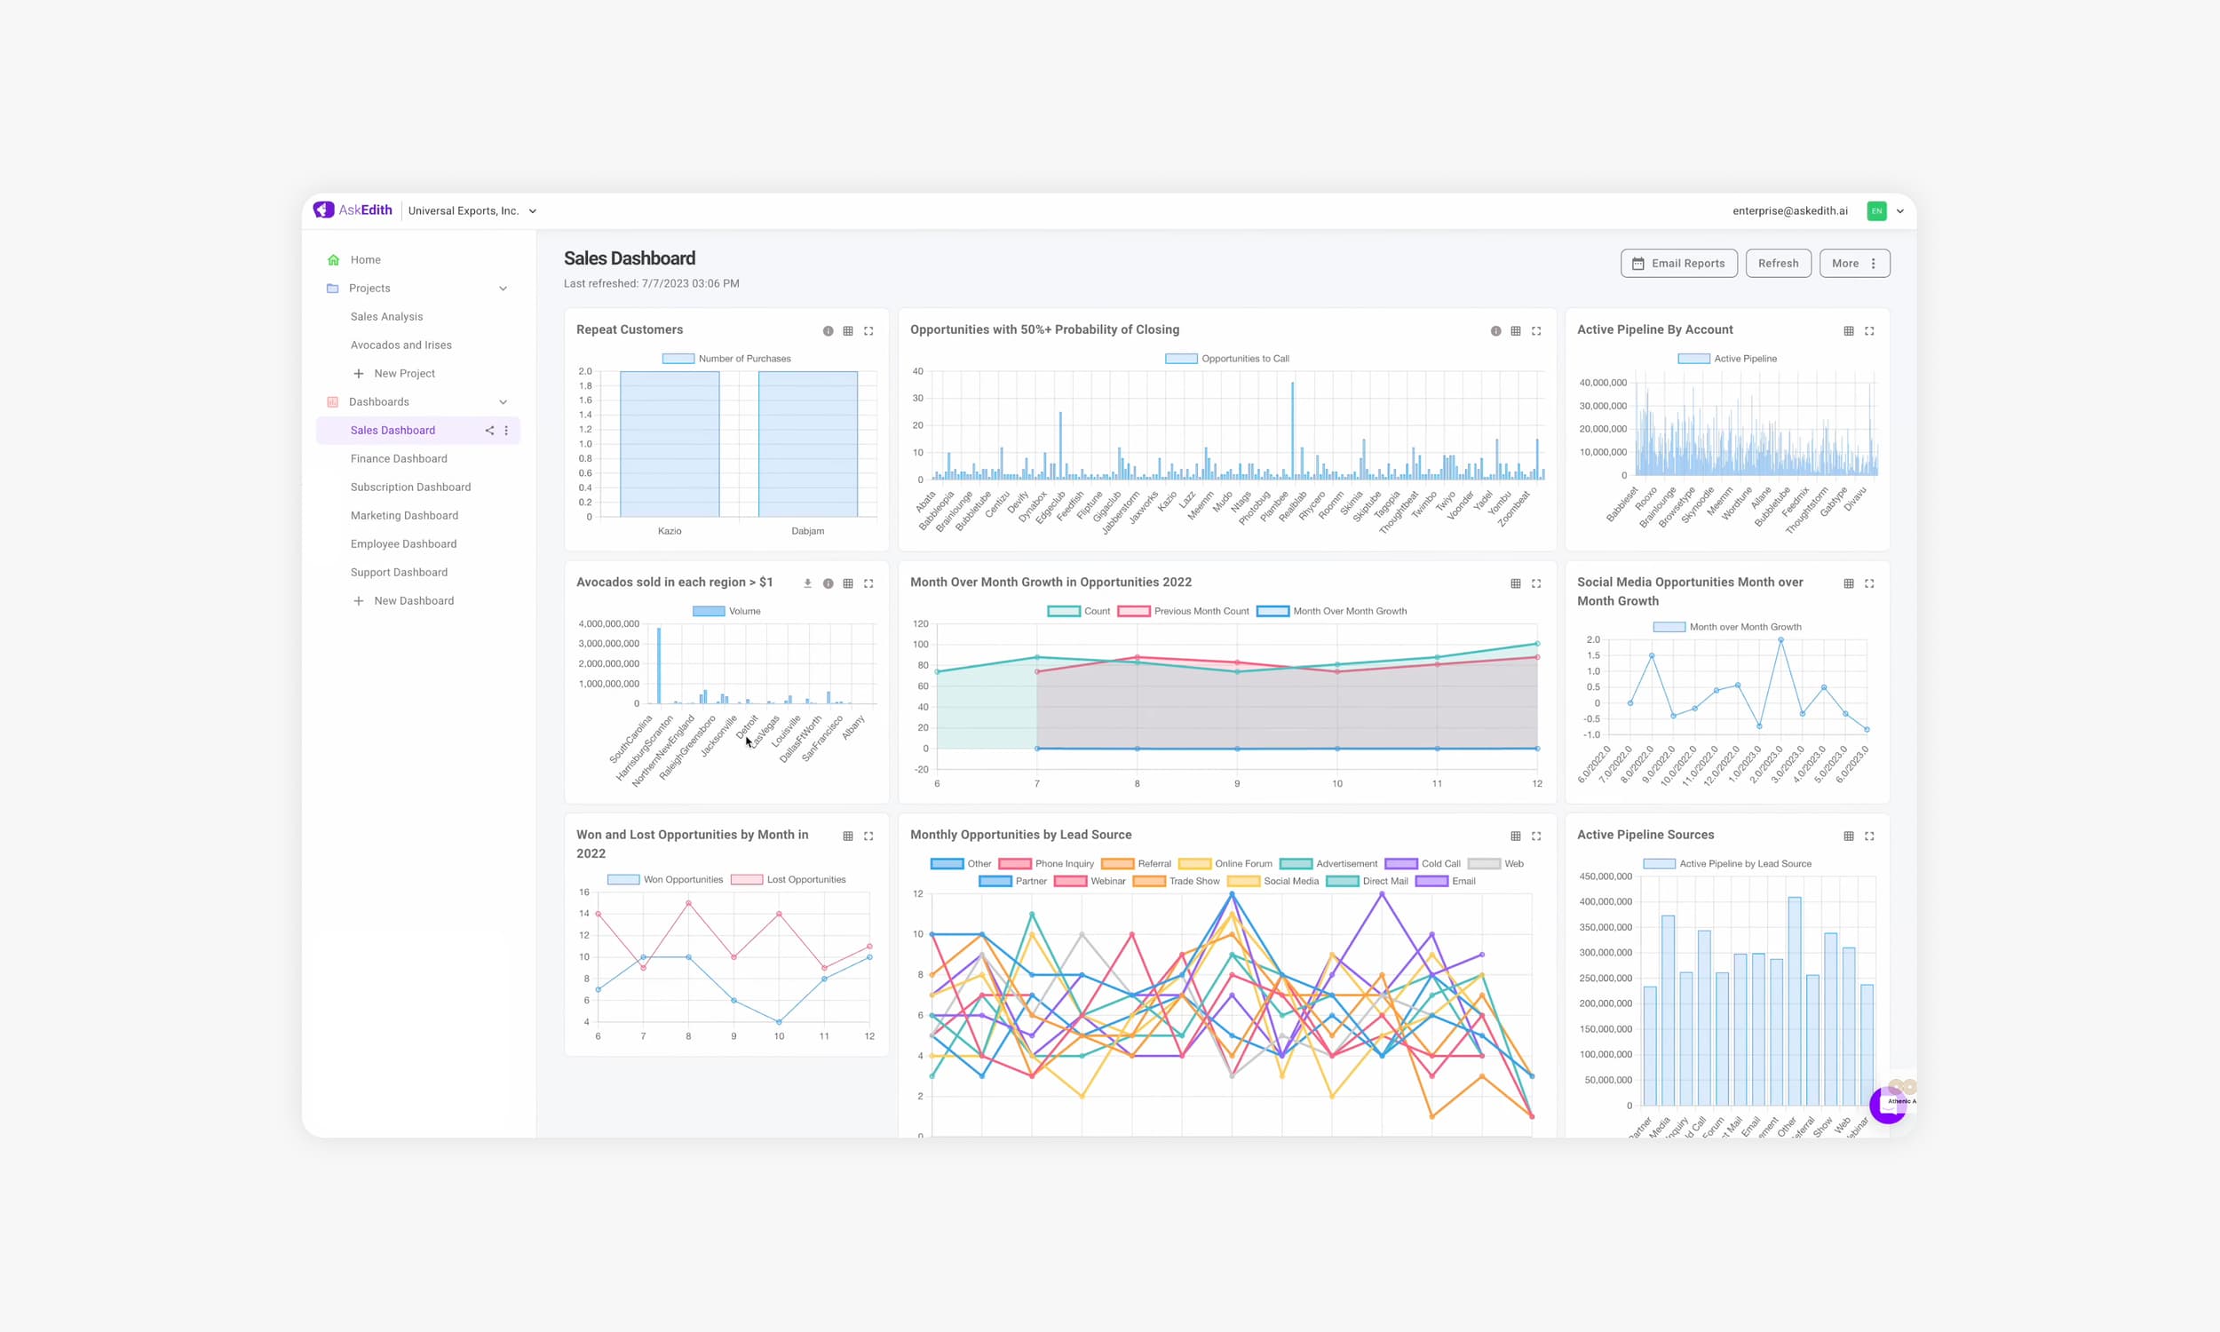The image size is (2220, 1332).
Task: Open the table view of Repeat Customers chart
Action: pos(848,330)
